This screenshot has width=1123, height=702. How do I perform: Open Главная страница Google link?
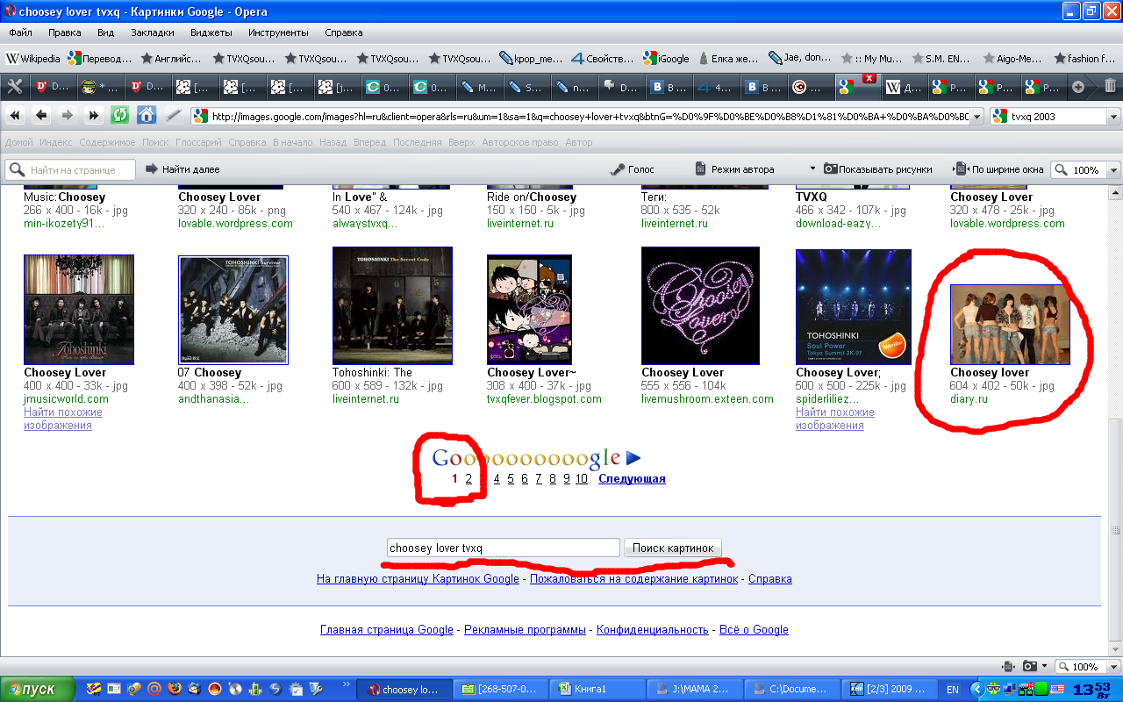pyautogui.click(x=387, y=629)
